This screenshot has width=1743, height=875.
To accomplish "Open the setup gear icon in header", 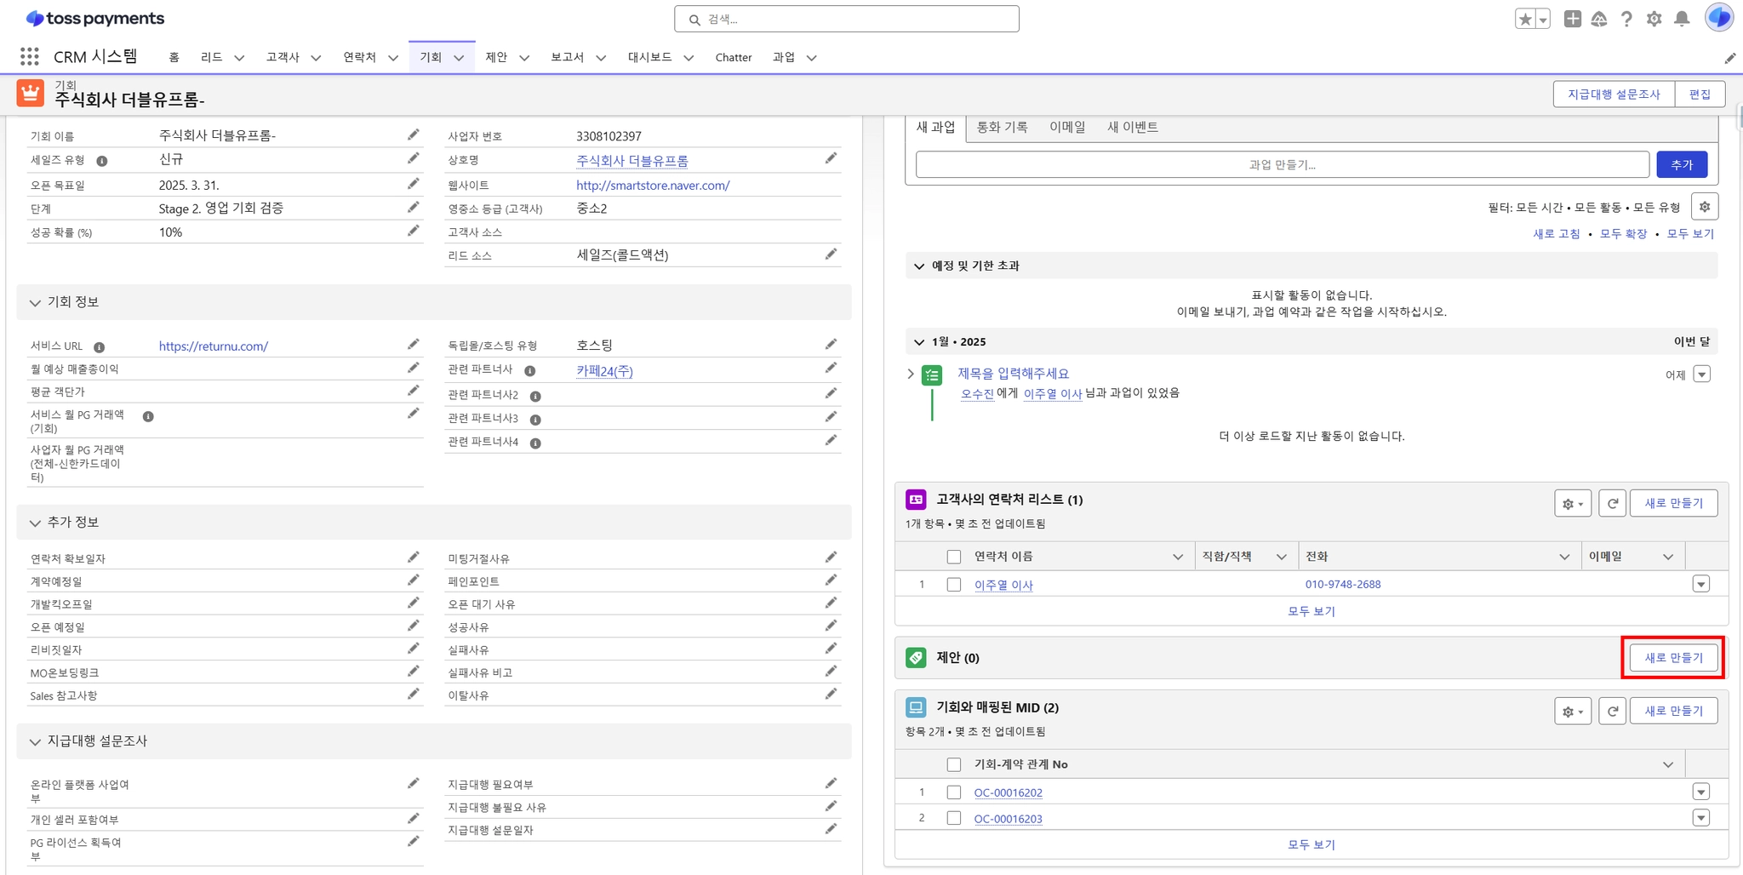I will pos(1654,19).
